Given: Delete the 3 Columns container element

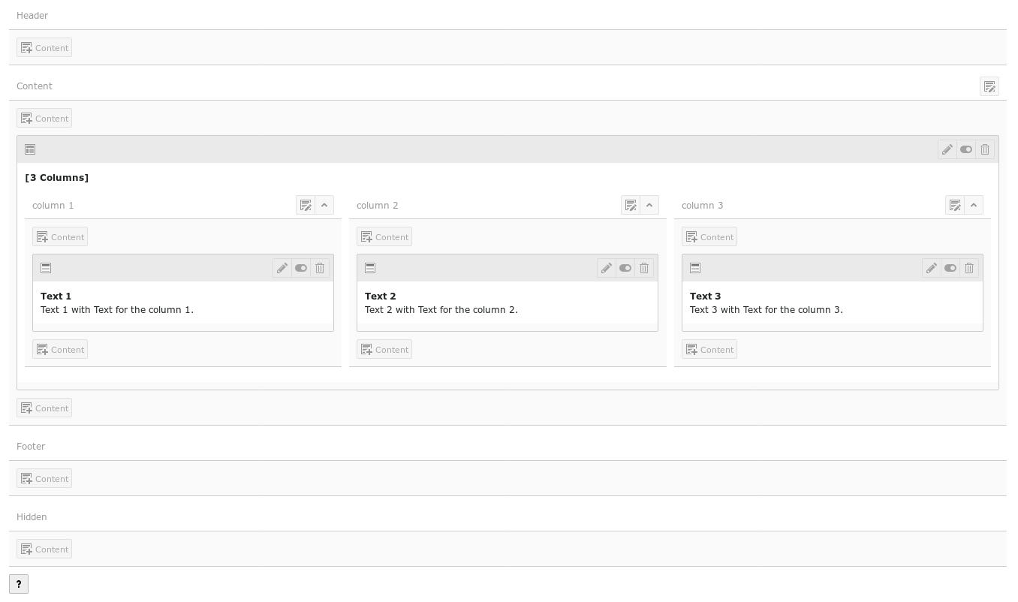Looking at the screenshot, I should pyautogui.click(x=985, y=149).
